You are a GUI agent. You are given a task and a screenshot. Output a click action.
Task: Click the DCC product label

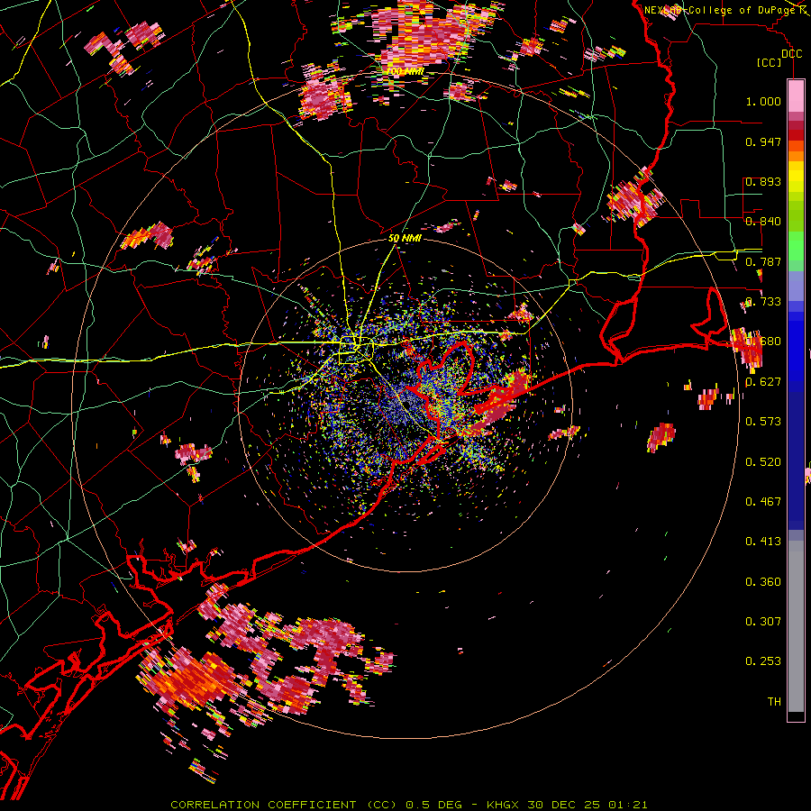coord(791,54)
